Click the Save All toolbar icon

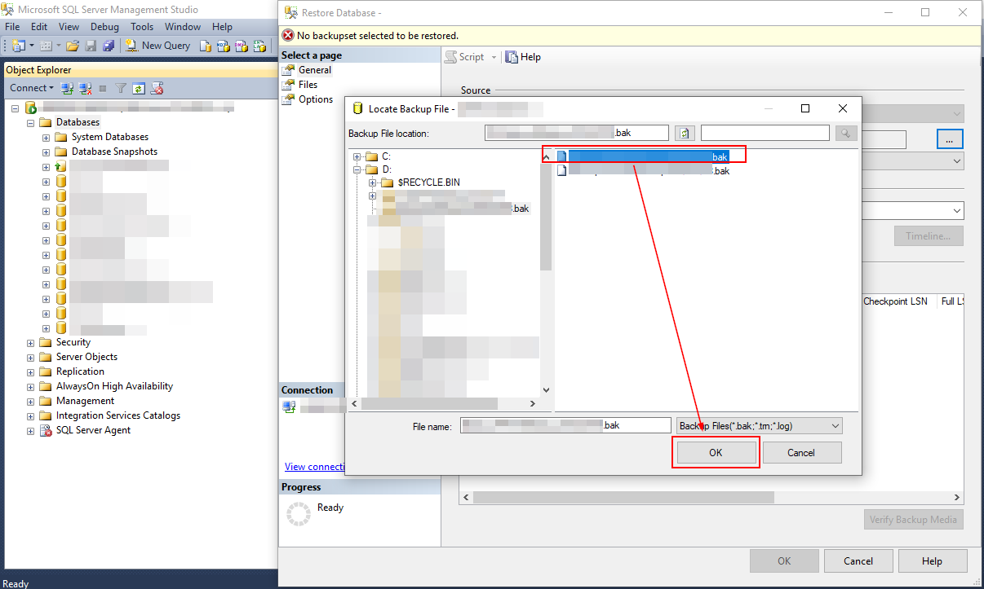(109, 46)
